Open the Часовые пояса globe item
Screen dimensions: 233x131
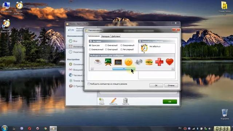tap(76, 75)
